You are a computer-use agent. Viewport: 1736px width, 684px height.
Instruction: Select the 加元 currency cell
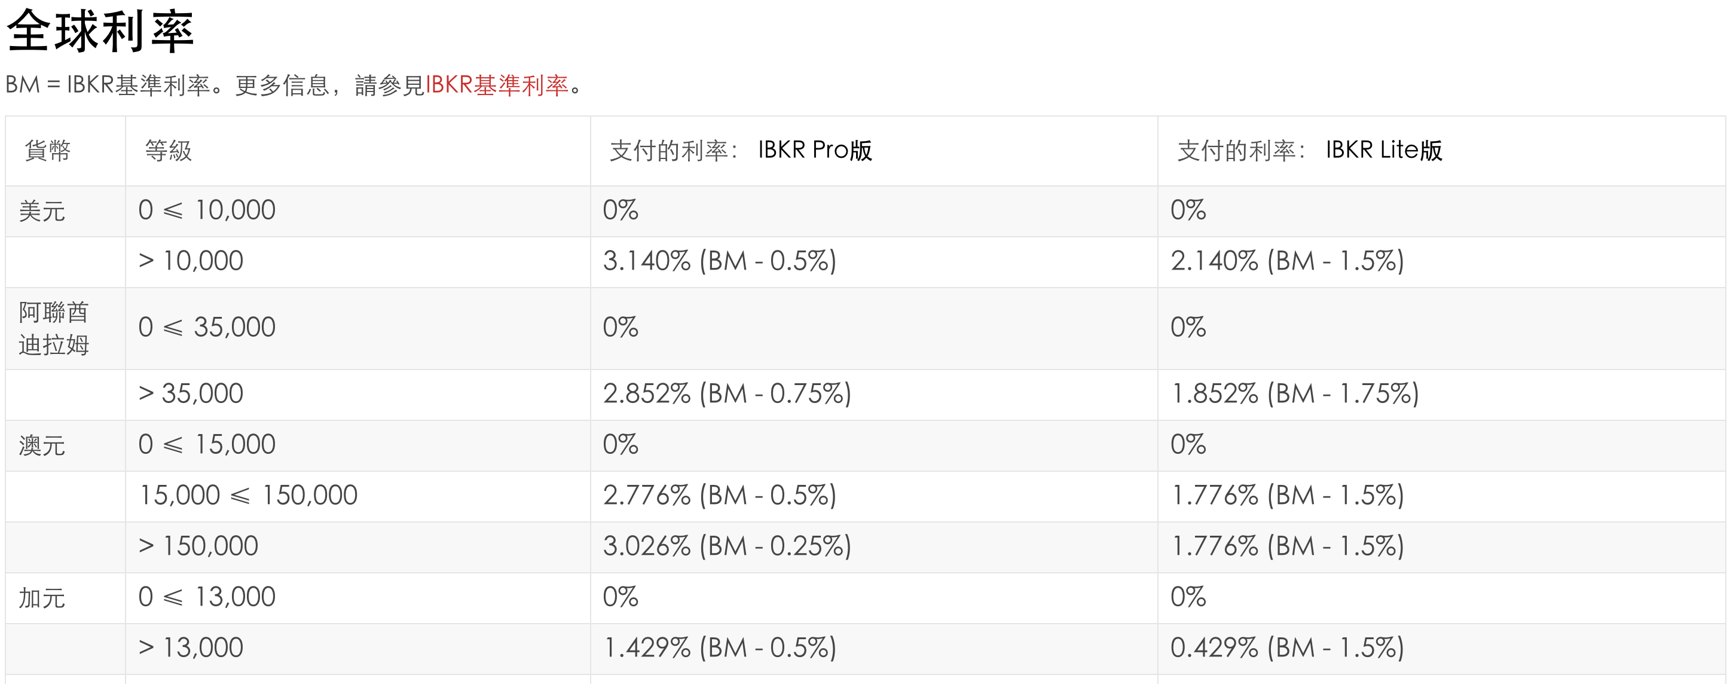(x=42, y=598)
